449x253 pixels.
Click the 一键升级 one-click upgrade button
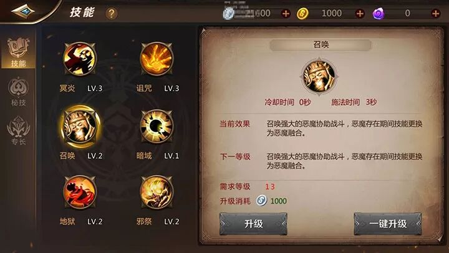388,224
